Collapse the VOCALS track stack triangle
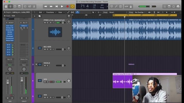Viewport: 184px width, 103px height. [x=36, y=64]
